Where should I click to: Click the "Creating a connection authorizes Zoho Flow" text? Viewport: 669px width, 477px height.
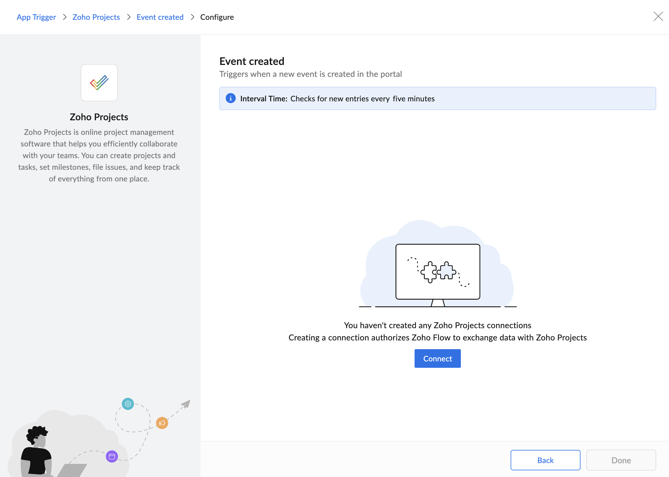point(437,338)
